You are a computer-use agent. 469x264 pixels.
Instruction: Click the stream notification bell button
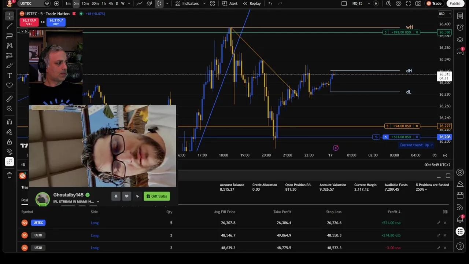116,196
